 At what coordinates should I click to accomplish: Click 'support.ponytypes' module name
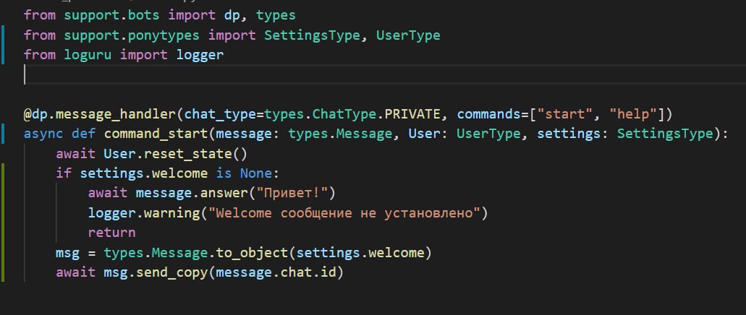[132, 35]
